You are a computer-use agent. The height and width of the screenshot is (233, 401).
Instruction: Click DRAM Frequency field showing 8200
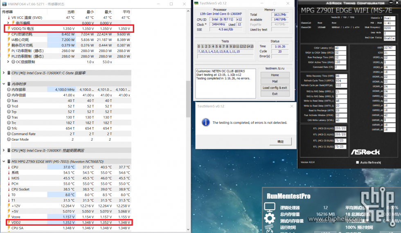point(390,28)
